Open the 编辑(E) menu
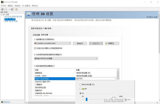The image size is (160, 104). tap(10, 6)
